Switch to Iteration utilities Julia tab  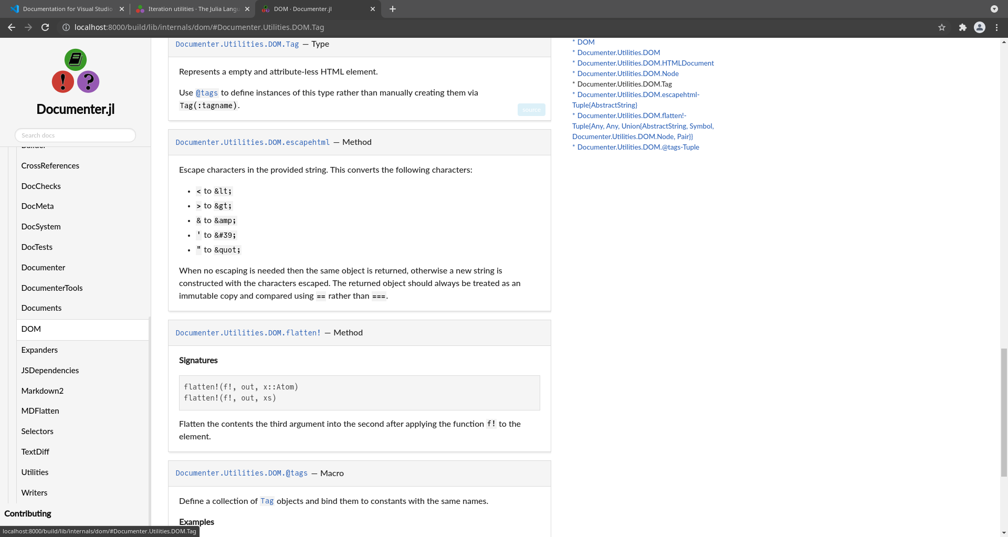193,9
